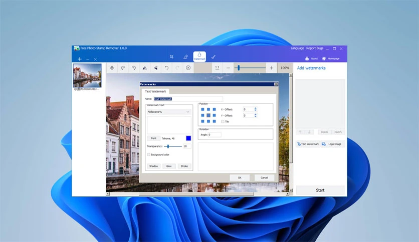Set position to top-right square
This screenshot has height=242, width=419.
215,109
